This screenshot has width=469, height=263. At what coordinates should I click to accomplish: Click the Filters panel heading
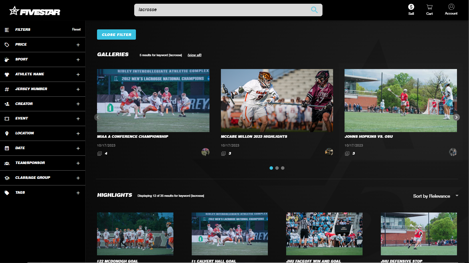click(23, 30)
